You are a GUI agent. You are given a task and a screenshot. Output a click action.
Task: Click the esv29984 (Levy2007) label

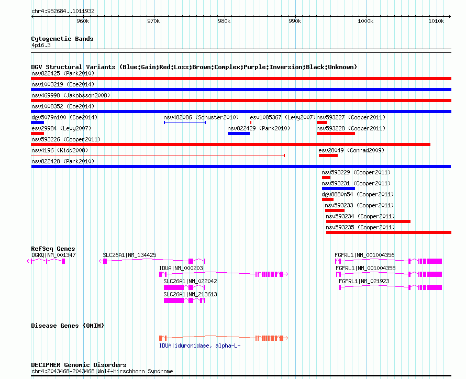click(x=61, y=128)
